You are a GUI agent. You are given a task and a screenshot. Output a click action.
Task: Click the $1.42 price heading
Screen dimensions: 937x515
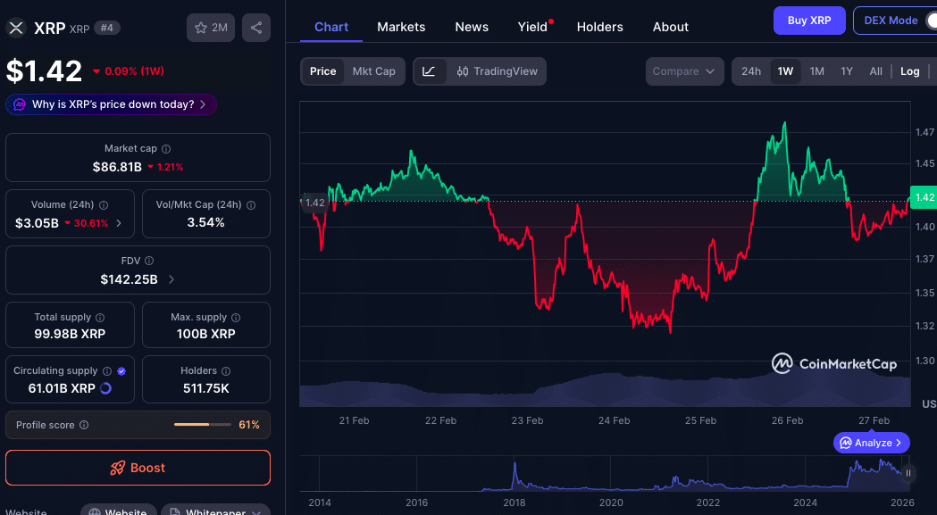pyautogui.click(x=45, y=71)
